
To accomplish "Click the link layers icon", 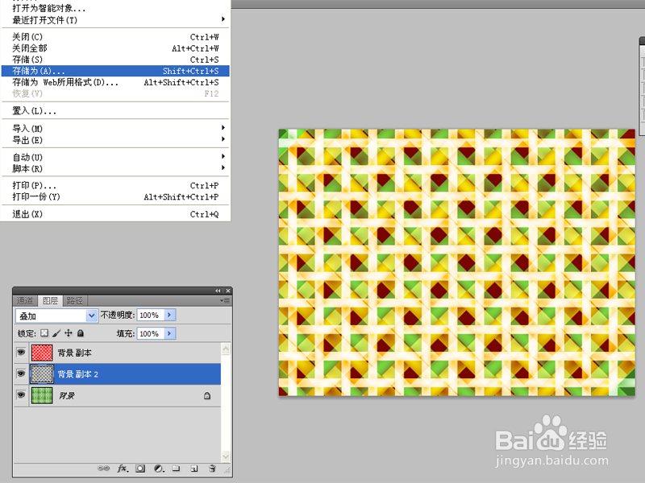I will coord(103,469).
